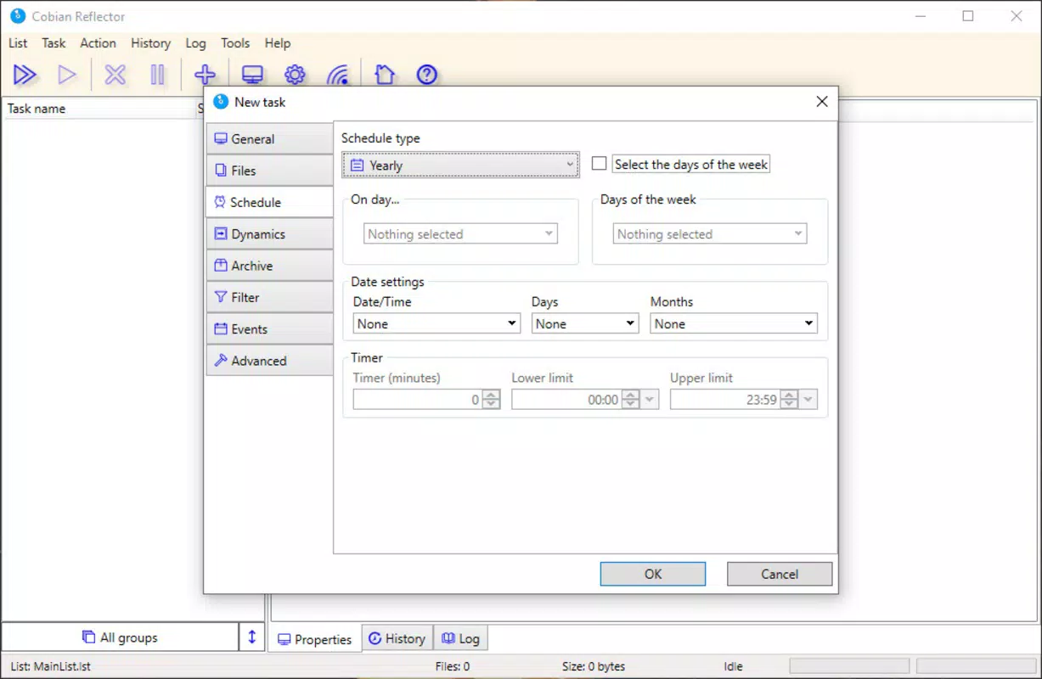This screenshot has width=1042, height=679.
Task: Add a new task with plus icon
Action: tap(205, 75)
